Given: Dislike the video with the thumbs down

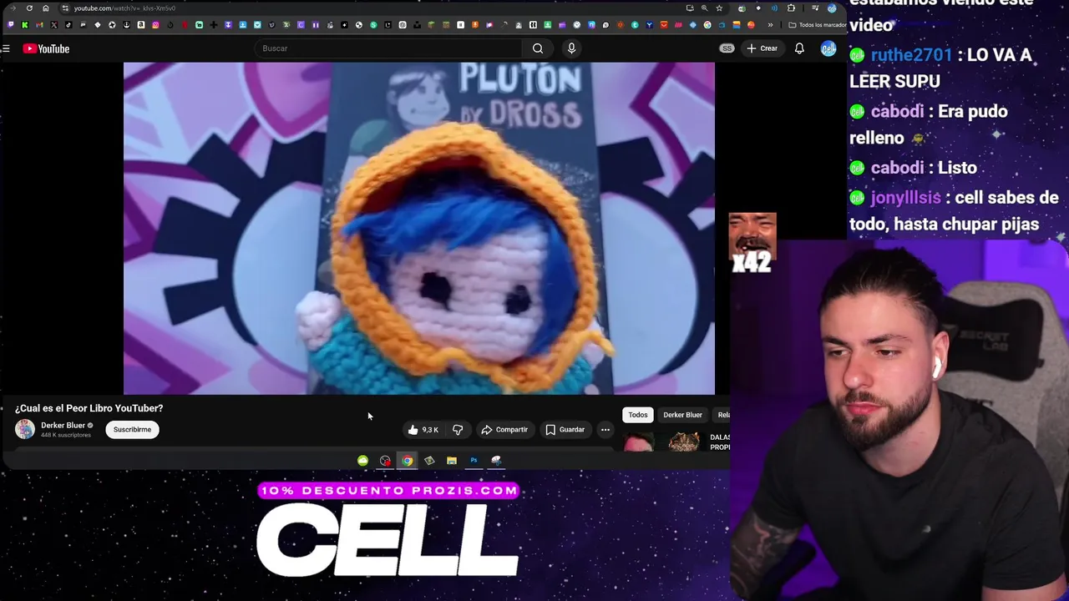Looking at the screenshot, I should [458, 430].
